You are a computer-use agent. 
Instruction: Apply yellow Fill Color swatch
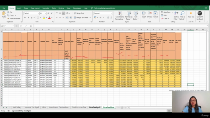(x=44, y=17)
